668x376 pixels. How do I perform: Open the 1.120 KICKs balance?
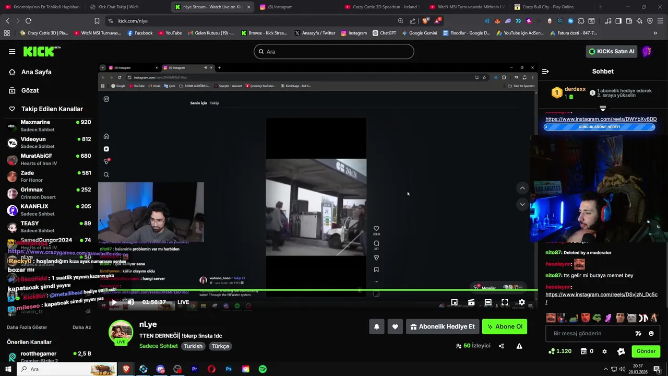[559, 351]
